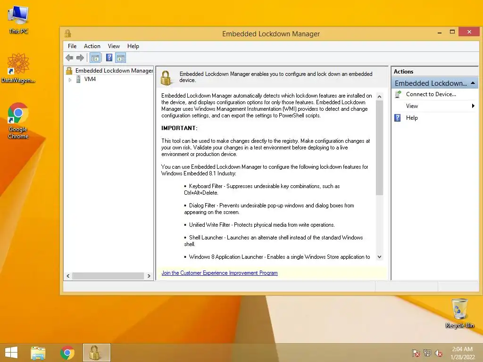
Task: Click the Help question-mark toolbar icon
Action: tap(109, 58)
